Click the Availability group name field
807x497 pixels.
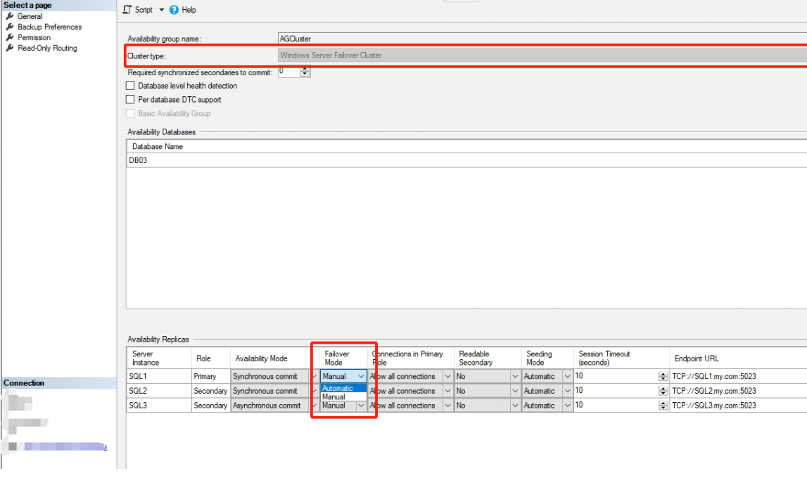542,39
